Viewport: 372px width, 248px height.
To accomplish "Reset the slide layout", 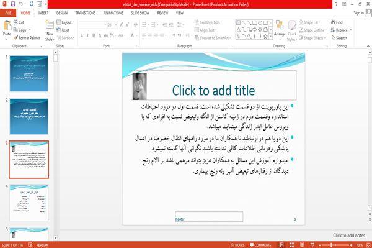I will click(x=63, y=30).
